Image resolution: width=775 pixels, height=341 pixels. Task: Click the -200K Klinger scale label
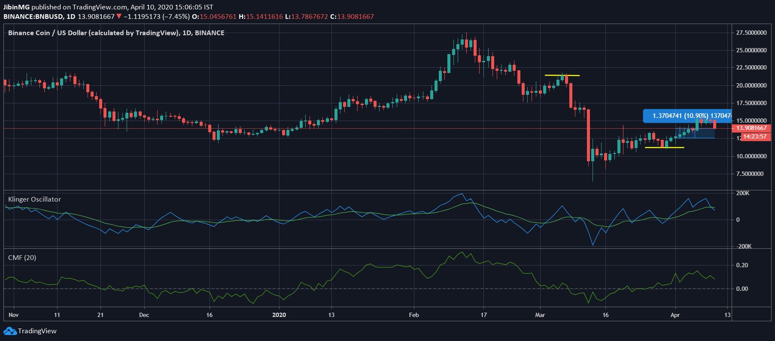744,247
